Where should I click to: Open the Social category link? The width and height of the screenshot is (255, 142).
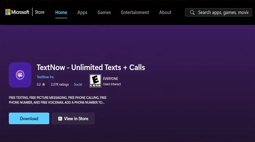tap(78, 84)
